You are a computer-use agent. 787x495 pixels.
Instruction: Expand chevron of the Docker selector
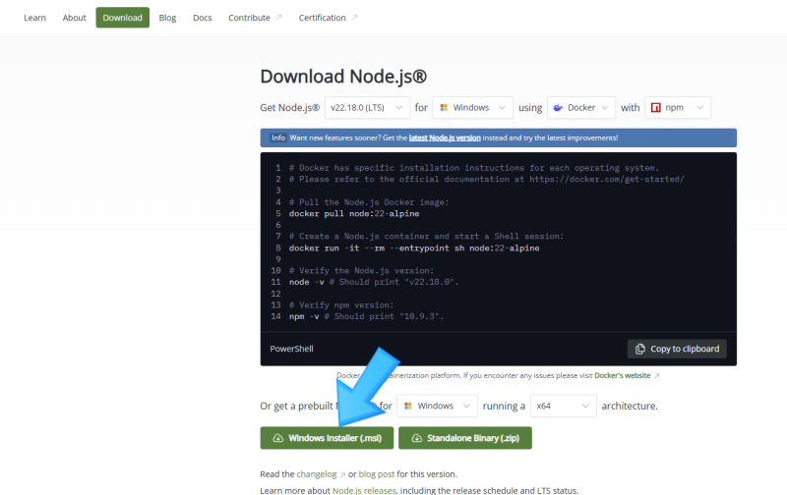(604, 108)
